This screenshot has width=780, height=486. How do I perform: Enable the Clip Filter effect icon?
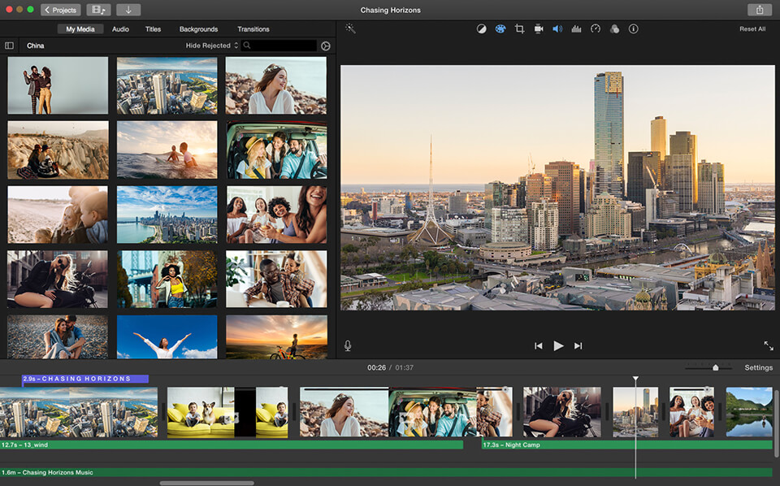(x=615, y=28)
